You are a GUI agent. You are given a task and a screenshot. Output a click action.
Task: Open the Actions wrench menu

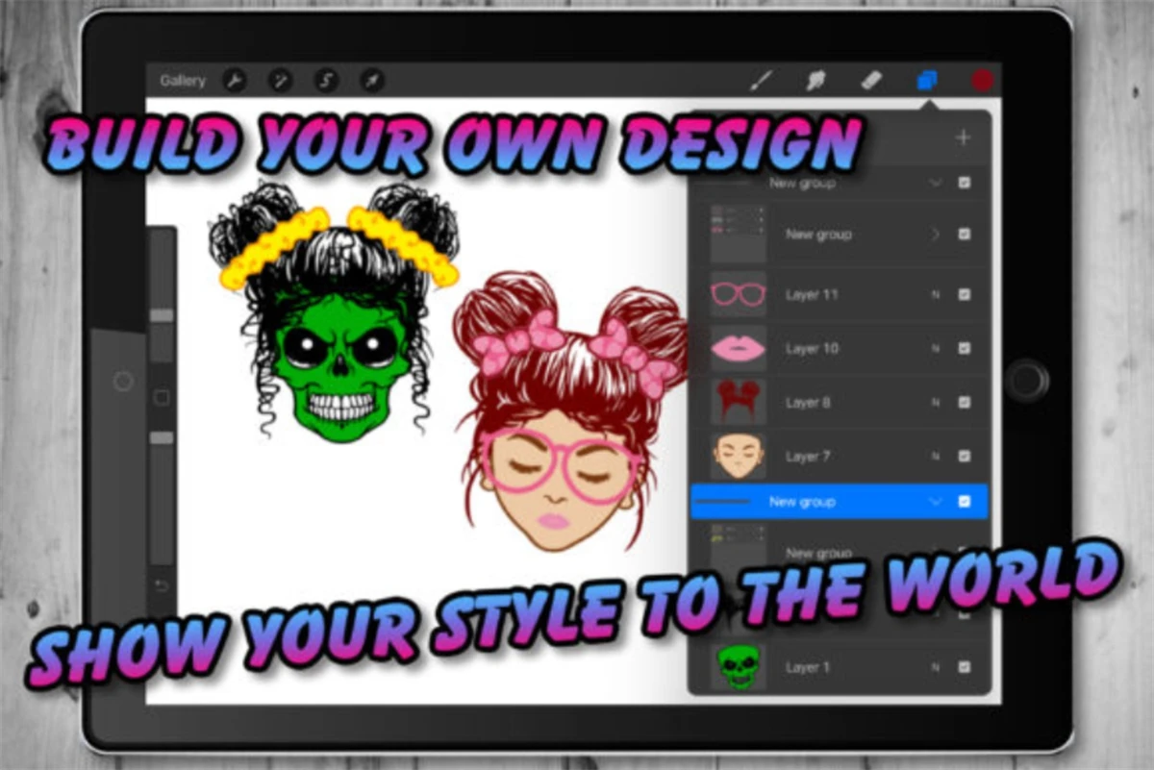[234, 81]
